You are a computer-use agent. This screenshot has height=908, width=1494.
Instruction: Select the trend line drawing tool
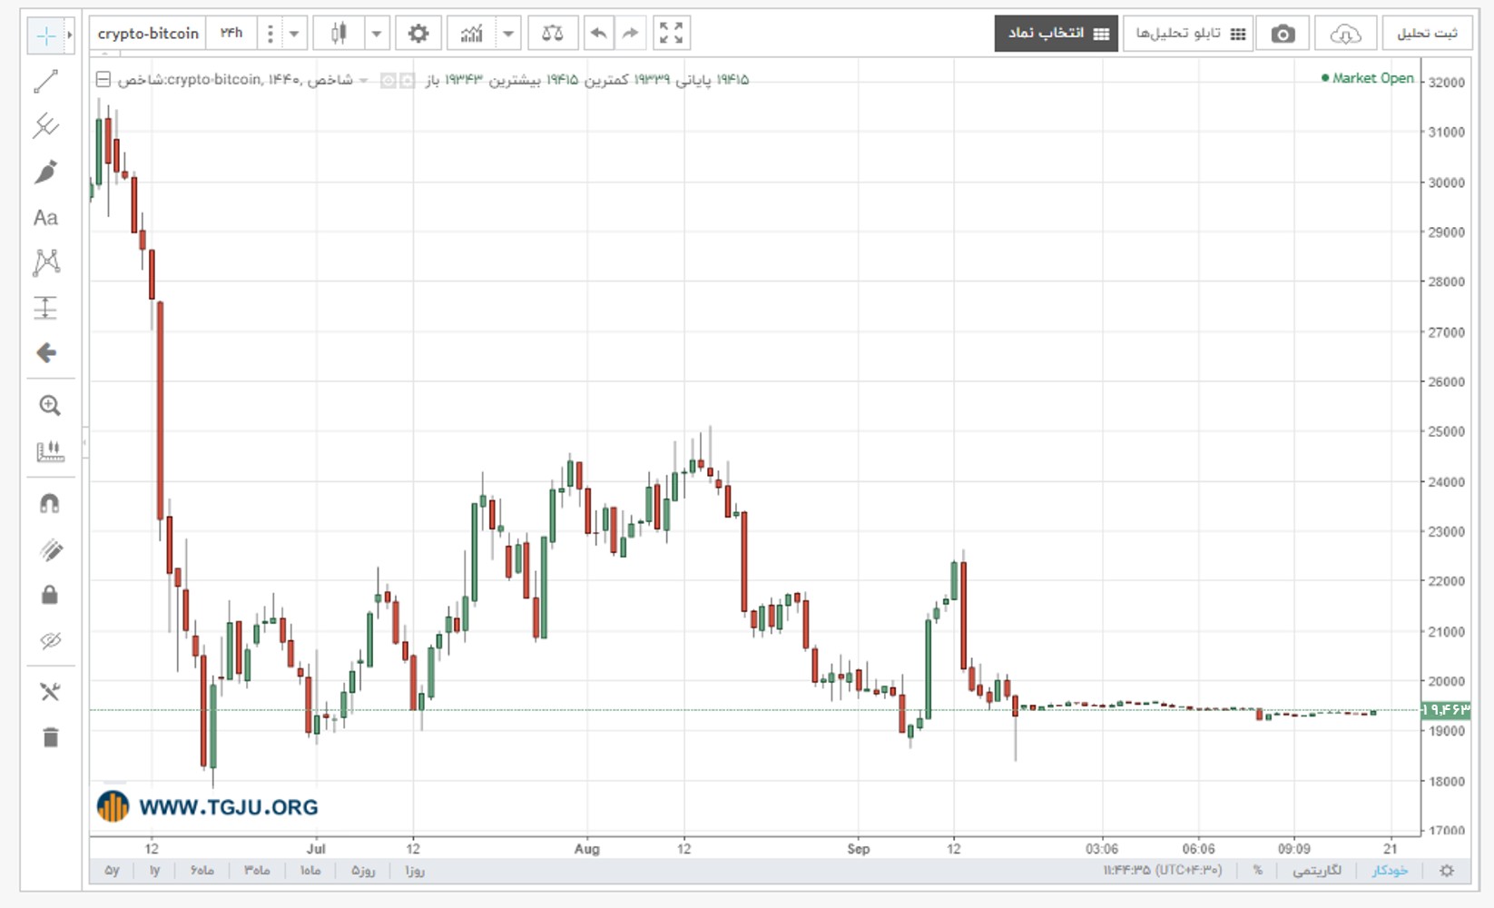tap(46, 82)
